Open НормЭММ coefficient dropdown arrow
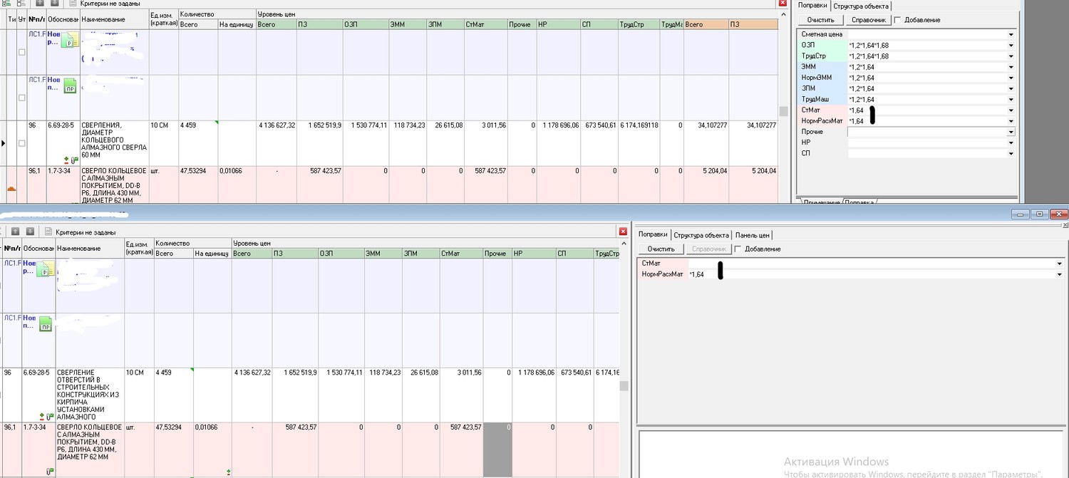1069x478 pixels. tap(1011, 78)
